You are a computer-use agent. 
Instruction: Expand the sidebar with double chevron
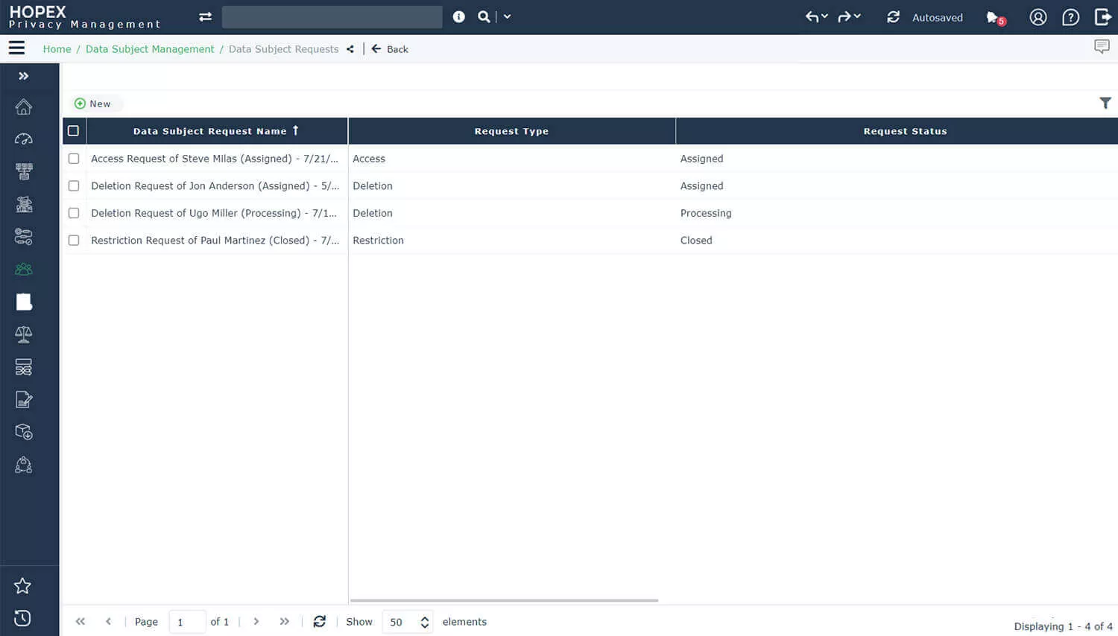tap(24, 76)
